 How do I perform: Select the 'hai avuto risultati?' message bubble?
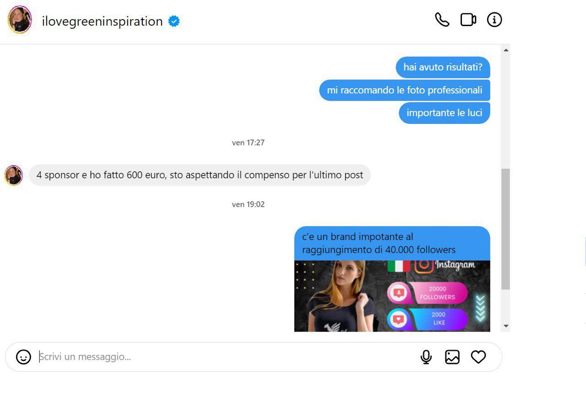(443, 67)
